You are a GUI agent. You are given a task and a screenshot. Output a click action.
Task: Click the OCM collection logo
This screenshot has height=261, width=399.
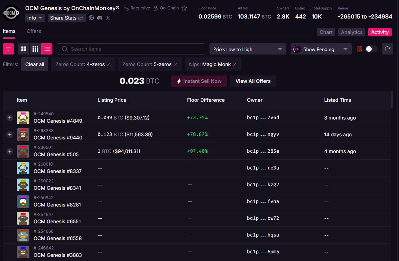(11, 13)
